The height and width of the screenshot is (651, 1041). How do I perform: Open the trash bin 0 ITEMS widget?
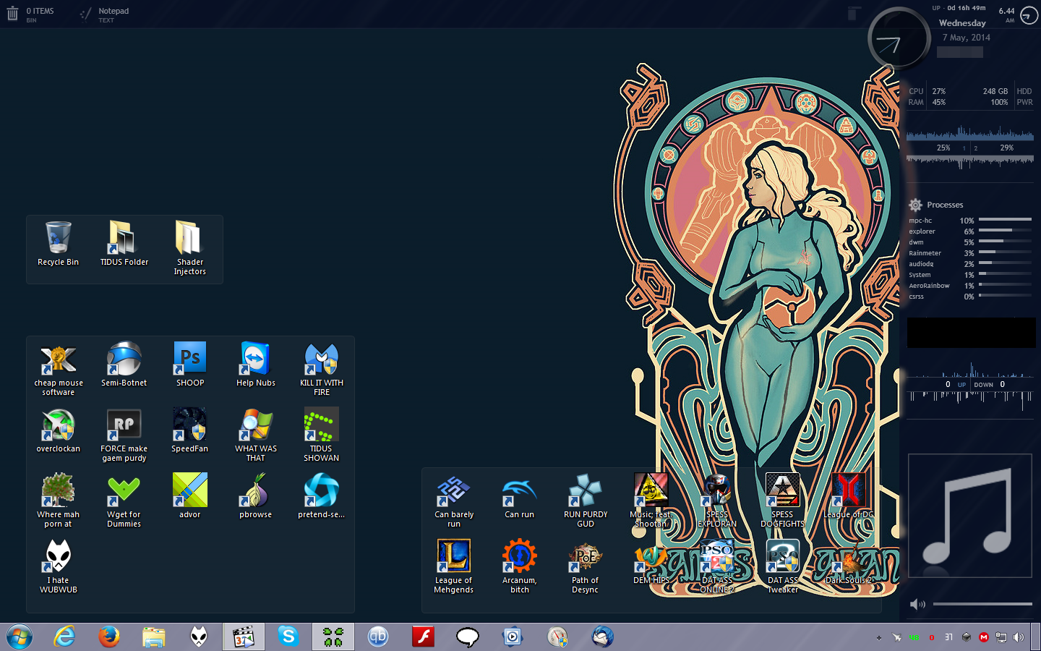(30, 14)
